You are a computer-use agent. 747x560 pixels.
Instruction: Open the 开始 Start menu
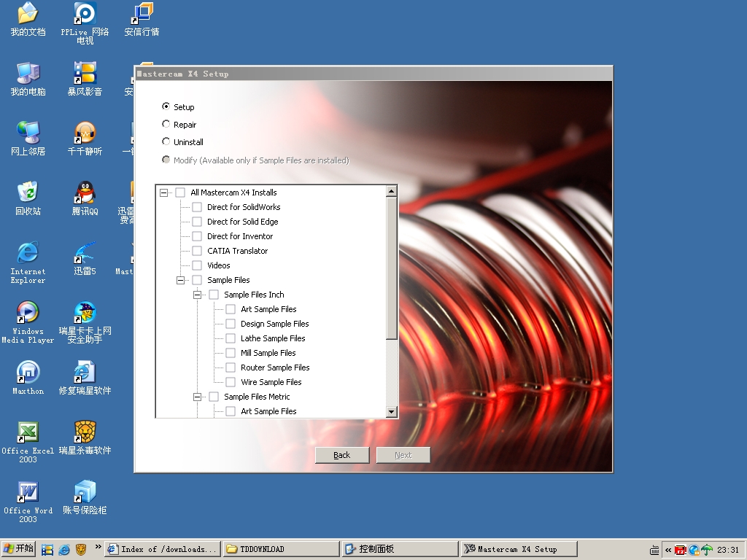(x=18, y=549)
